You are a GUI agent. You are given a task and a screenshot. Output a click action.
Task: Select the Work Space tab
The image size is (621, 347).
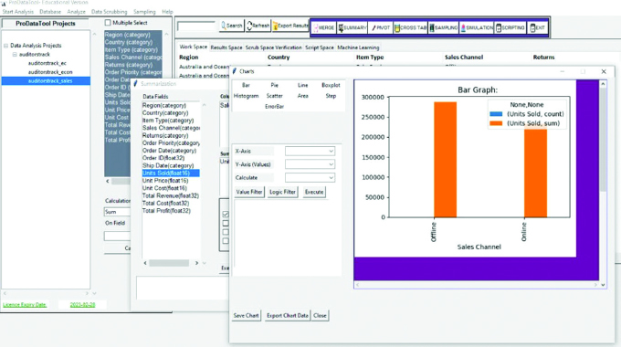(x=194, y=47)
